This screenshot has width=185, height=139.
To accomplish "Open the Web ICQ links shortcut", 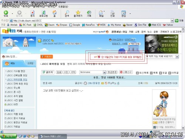I will pos(155,25).
